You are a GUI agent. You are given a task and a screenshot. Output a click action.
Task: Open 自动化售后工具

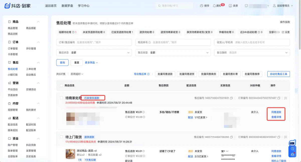(x=278, y=74)
